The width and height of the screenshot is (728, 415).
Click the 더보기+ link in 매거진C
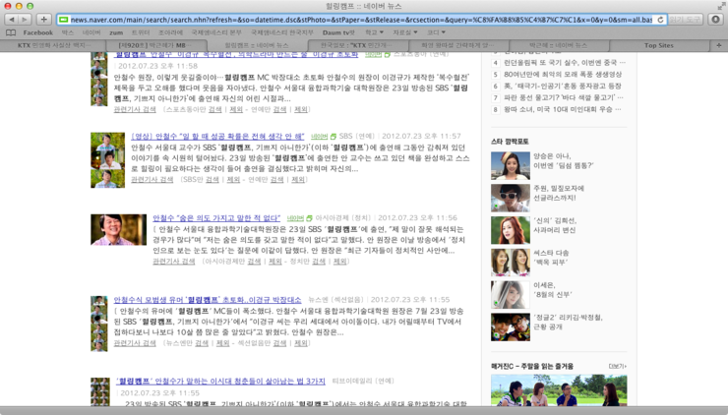pos(617,366)
